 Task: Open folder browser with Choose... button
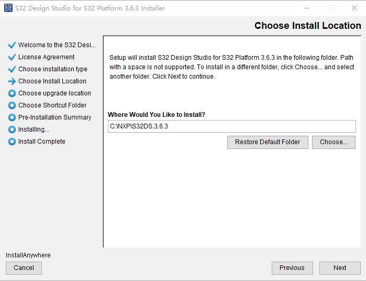pyautogui.click(x=334, y=142)
